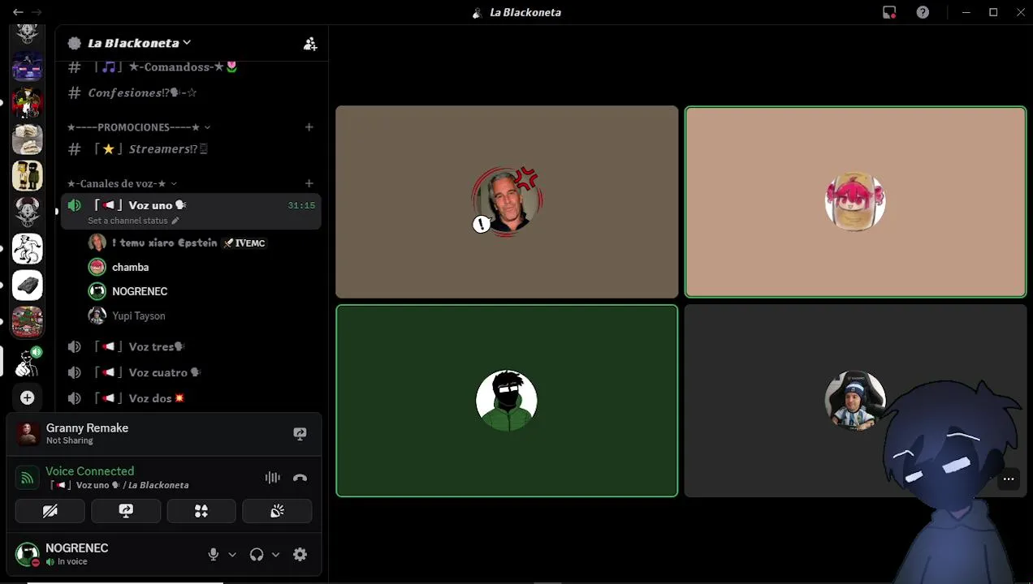Open the purple car server icon
Viewport: 1033px width, 584px height.
pyautogui.click(x=27, y=67)
